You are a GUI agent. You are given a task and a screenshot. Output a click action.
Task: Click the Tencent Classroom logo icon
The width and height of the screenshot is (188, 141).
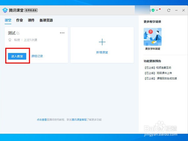tap(5, 10)
